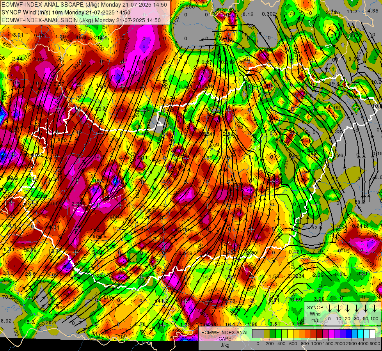Click the station value 8.92
Viewport: 382px width, 351px height.
pyautogui.click(x=6, y=321)
